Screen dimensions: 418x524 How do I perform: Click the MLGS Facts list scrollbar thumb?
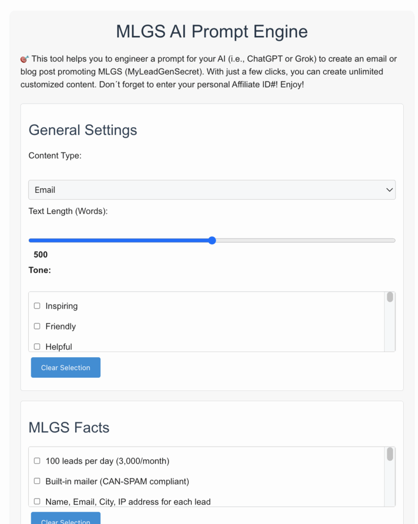click(390, 454)
